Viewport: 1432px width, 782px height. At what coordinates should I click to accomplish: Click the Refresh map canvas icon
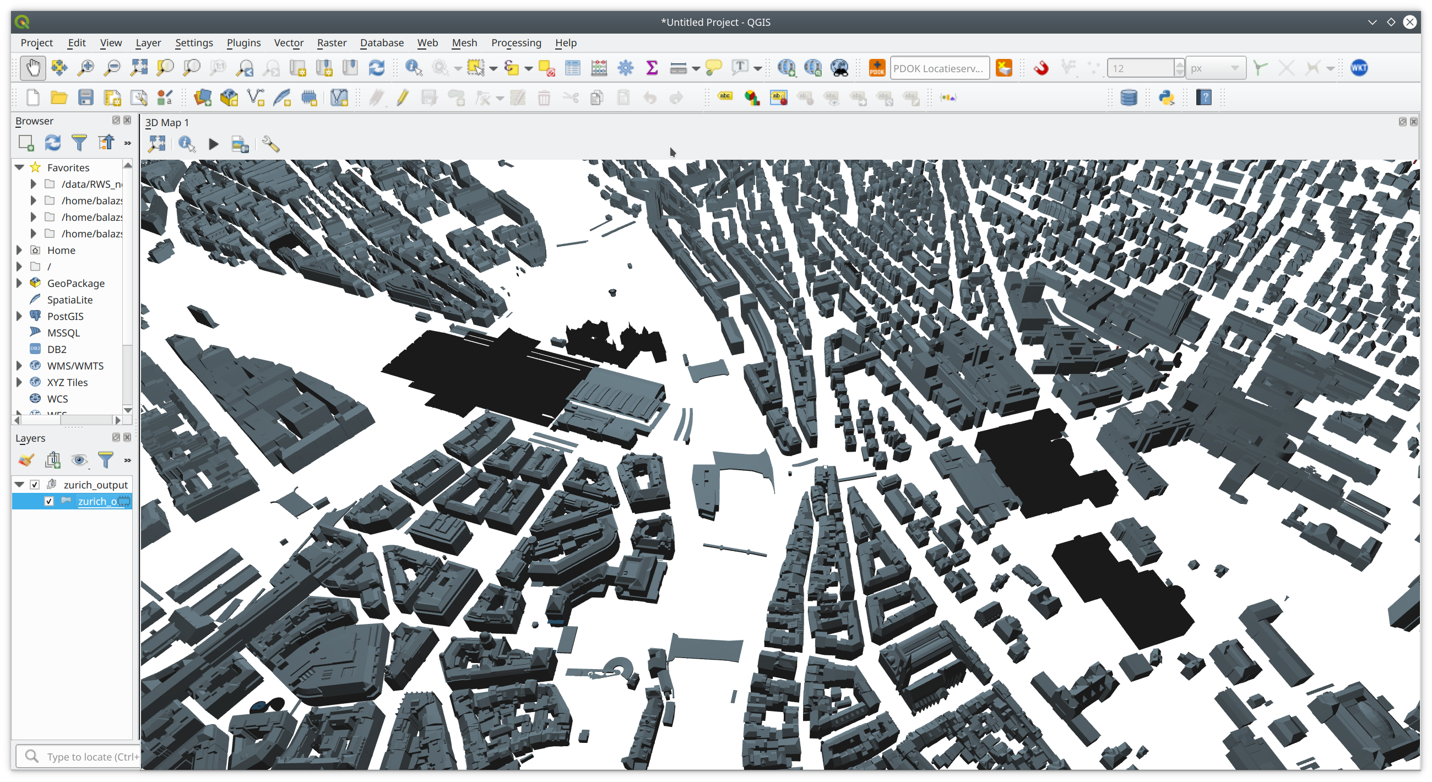coord(376,68)
